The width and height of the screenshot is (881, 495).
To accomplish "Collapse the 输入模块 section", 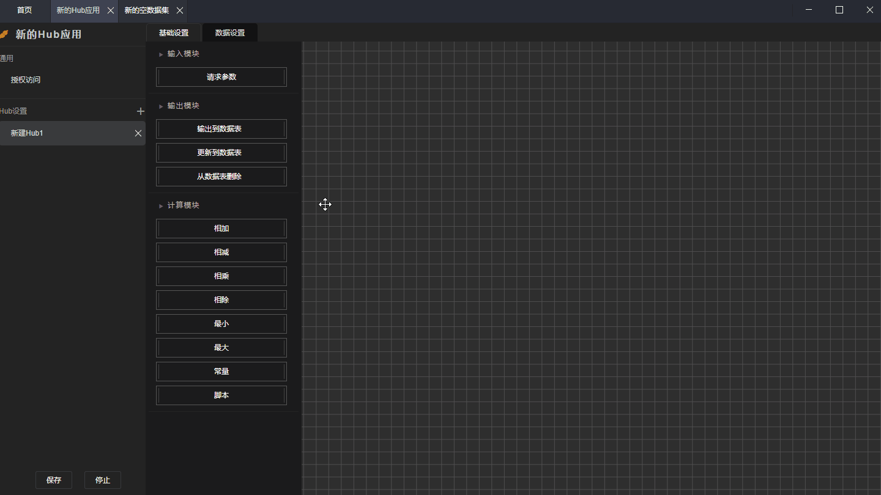I will tap(161, 54).
